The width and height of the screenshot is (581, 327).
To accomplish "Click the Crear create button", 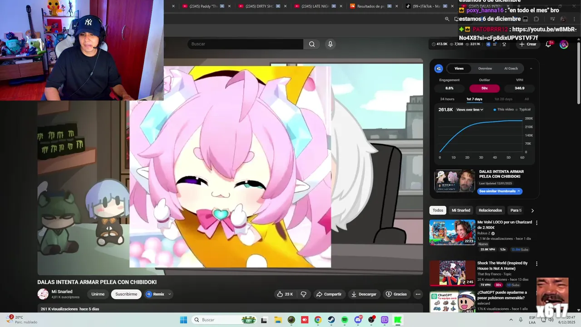I will [x=528, y=44].
